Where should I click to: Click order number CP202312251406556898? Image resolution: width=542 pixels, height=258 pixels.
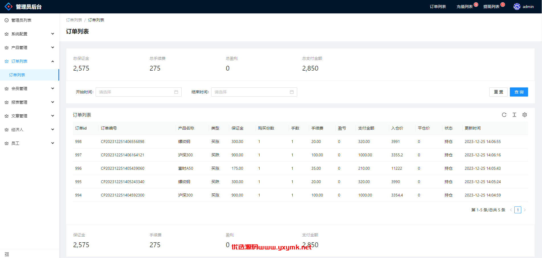[x=123, y=142]
